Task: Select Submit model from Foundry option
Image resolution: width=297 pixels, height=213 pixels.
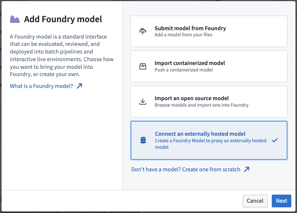Action: point(209,31)
